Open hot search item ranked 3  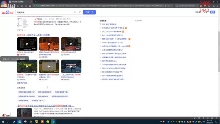coord(112,35)
